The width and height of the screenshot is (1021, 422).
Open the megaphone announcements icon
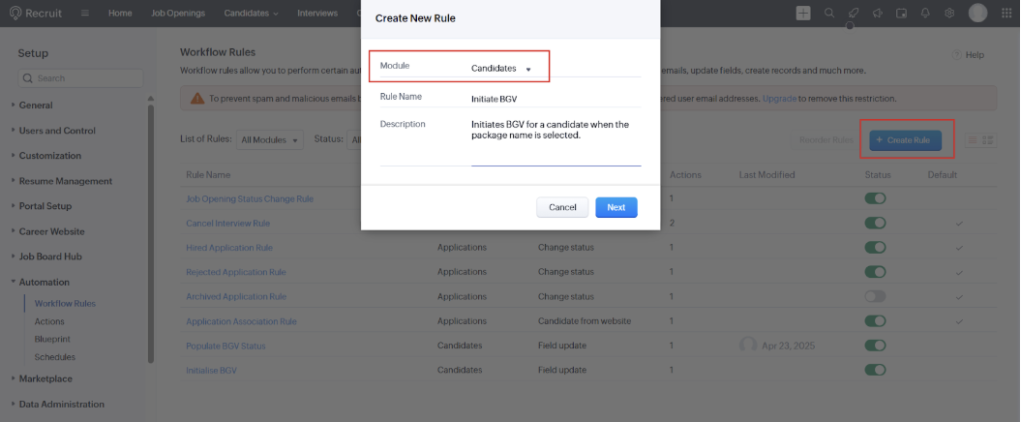[x=877, y=13]
